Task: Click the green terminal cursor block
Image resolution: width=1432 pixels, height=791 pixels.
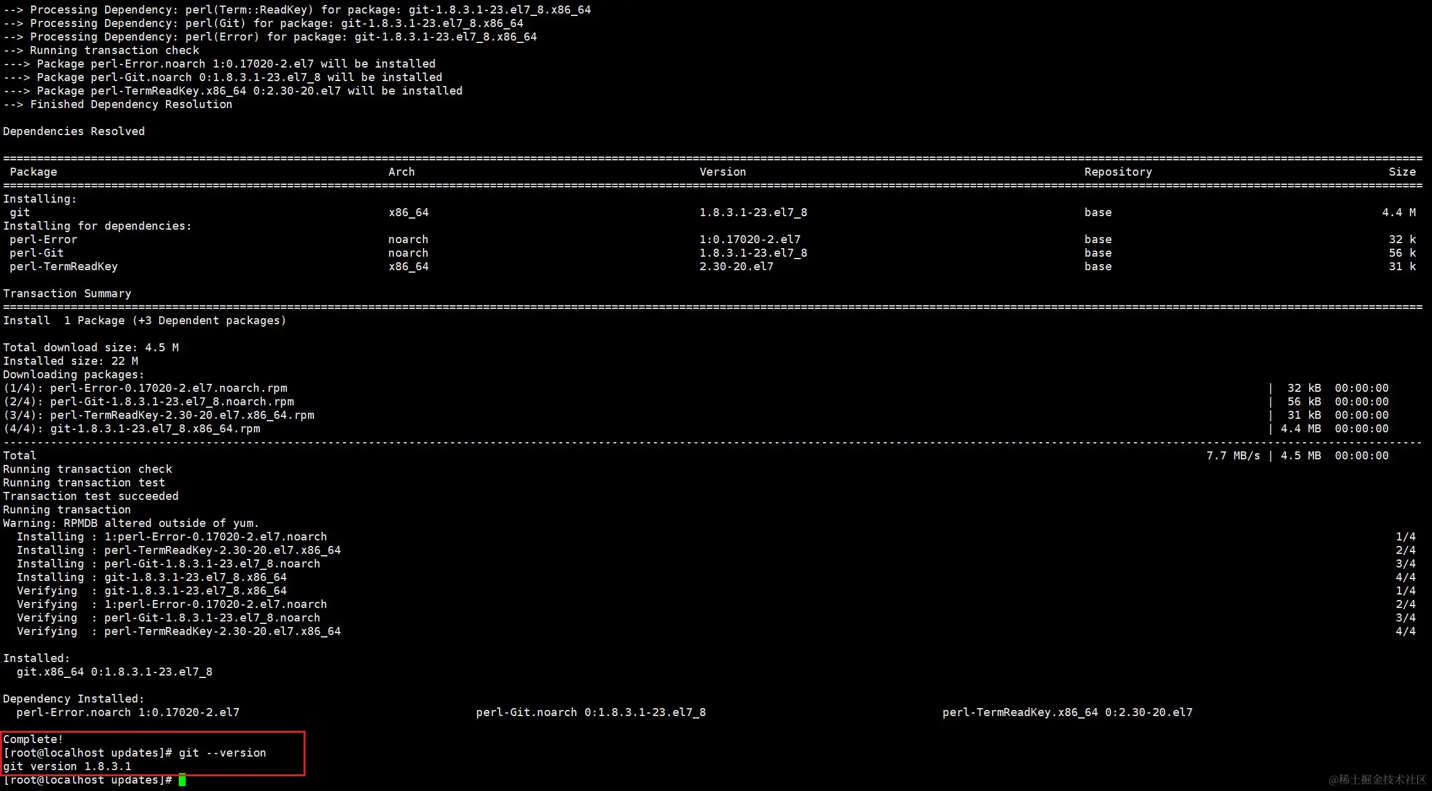Action: pyautogui.click(x=182, y=781)
